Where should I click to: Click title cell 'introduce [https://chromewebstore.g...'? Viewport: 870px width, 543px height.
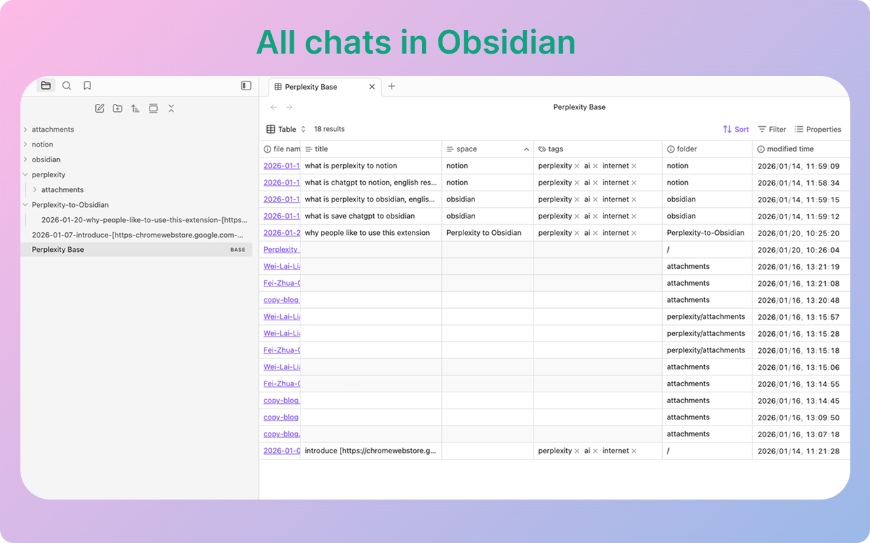pyautogui.click(x=371, y=451)
